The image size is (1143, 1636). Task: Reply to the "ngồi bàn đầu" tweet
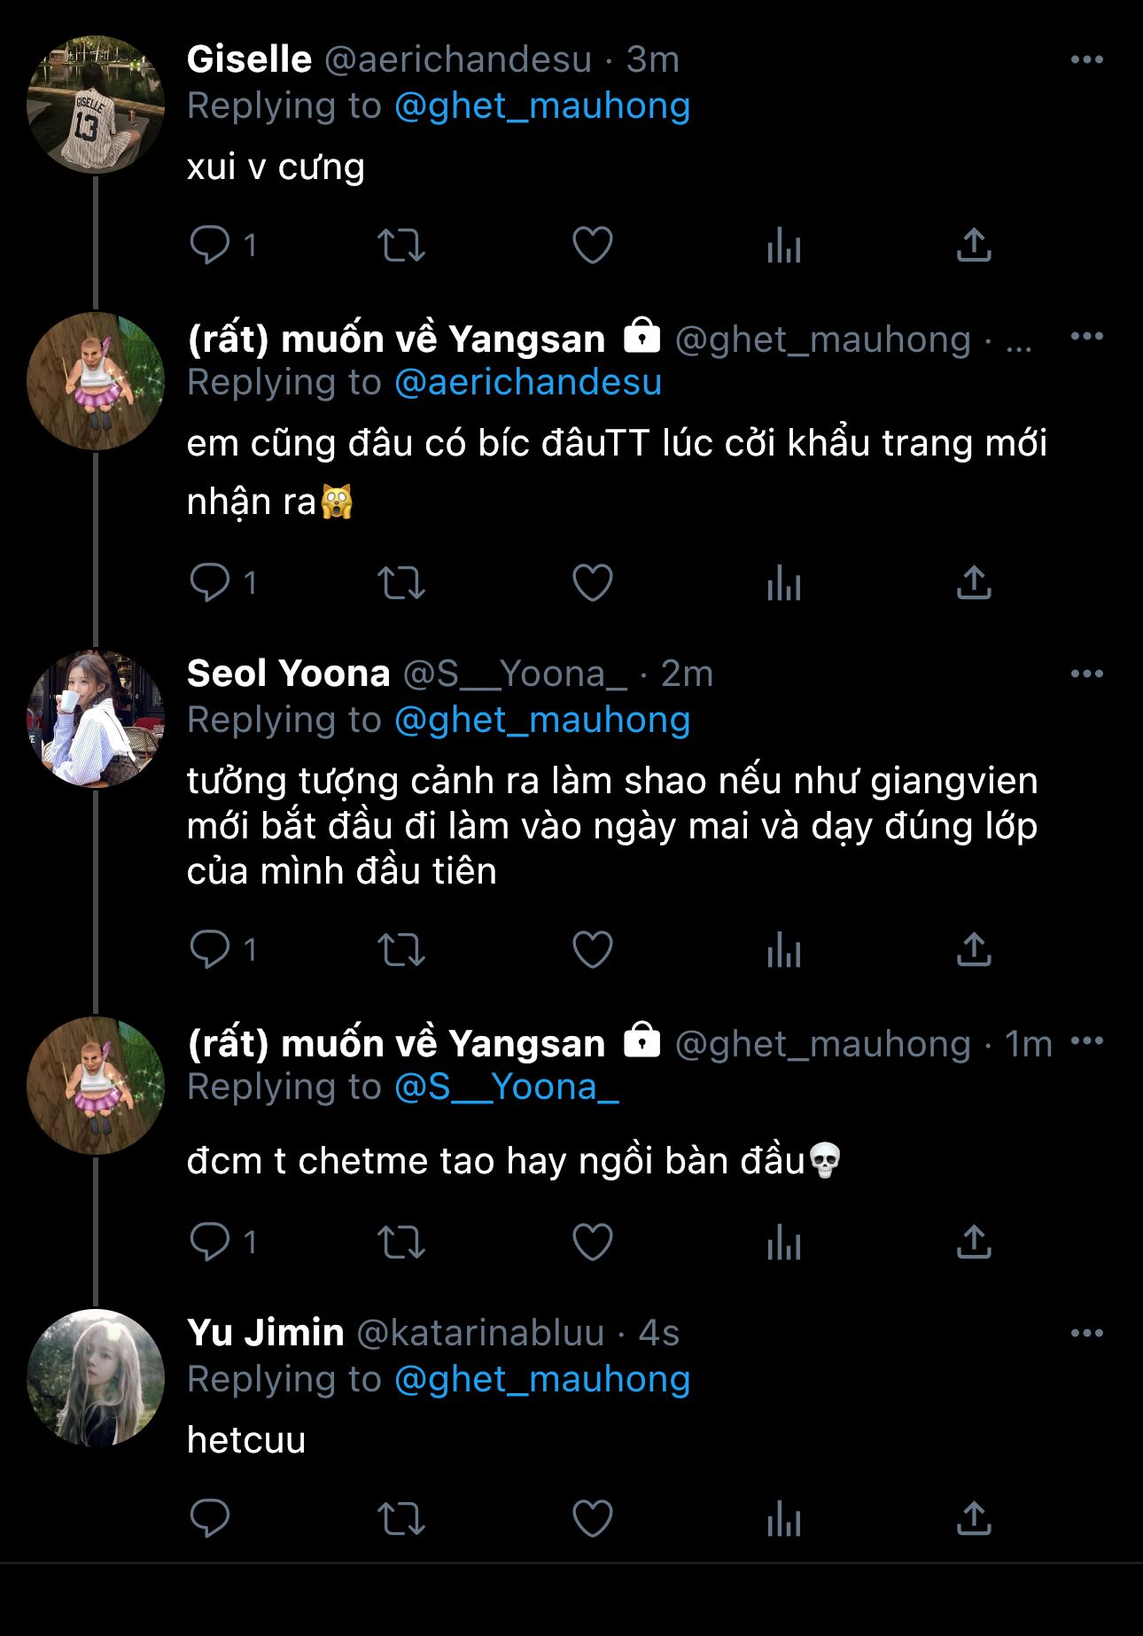210,1242
